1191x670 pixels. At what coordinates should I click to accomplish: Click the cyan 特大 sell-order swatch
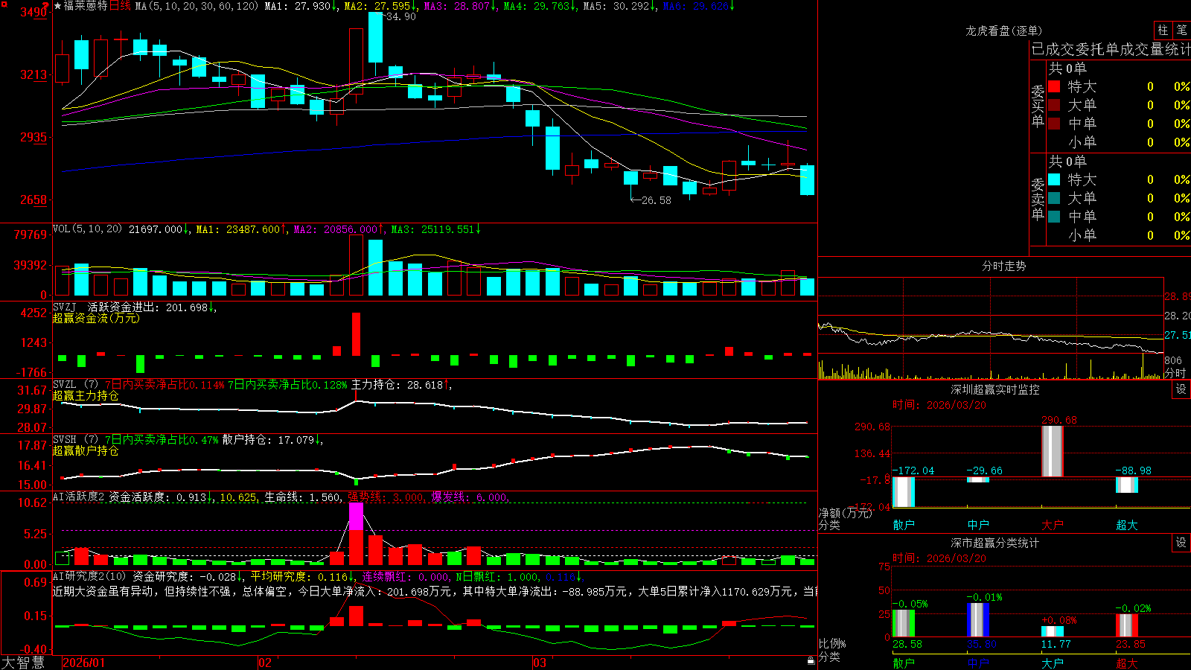click(1054, 179)
